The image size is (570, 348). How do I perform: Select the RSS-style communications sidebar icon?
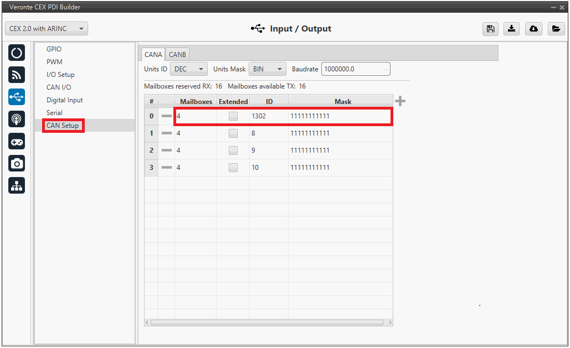coord(17,75)
